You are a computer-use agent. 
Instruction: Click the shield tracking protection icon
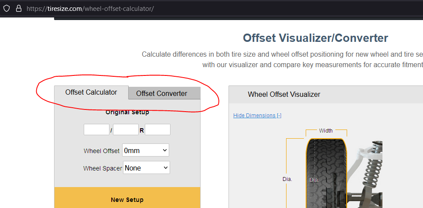point(7,8)
